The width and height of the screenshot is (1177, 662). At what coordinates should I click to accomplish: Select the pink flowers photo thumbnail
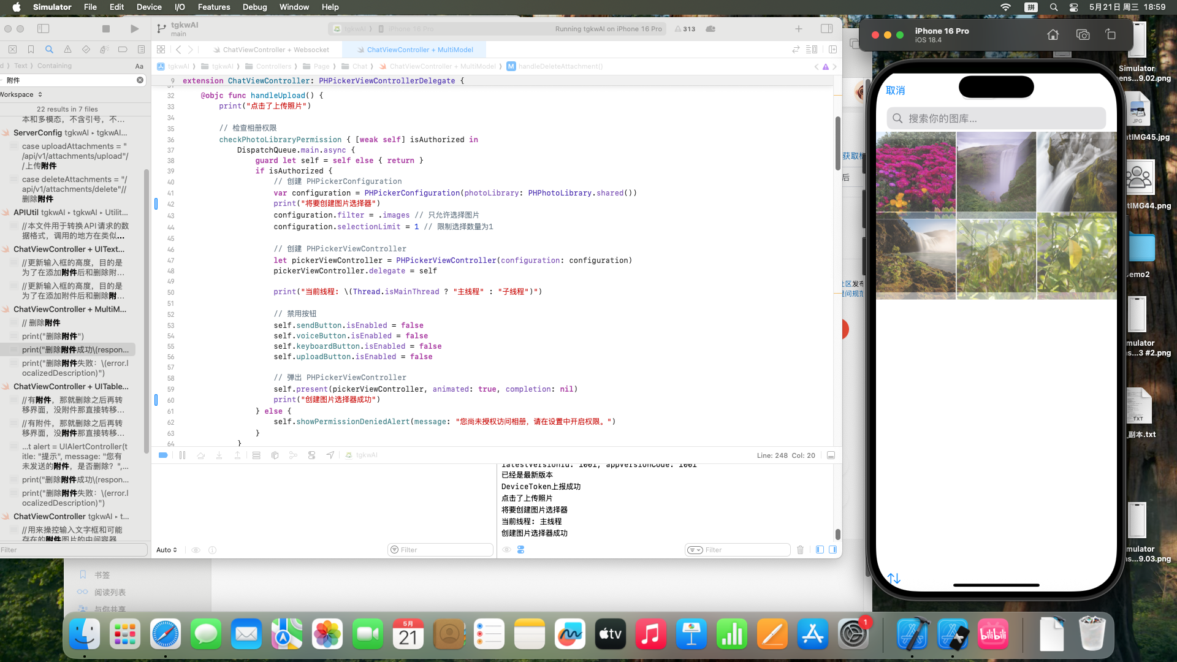pos(915,172)
